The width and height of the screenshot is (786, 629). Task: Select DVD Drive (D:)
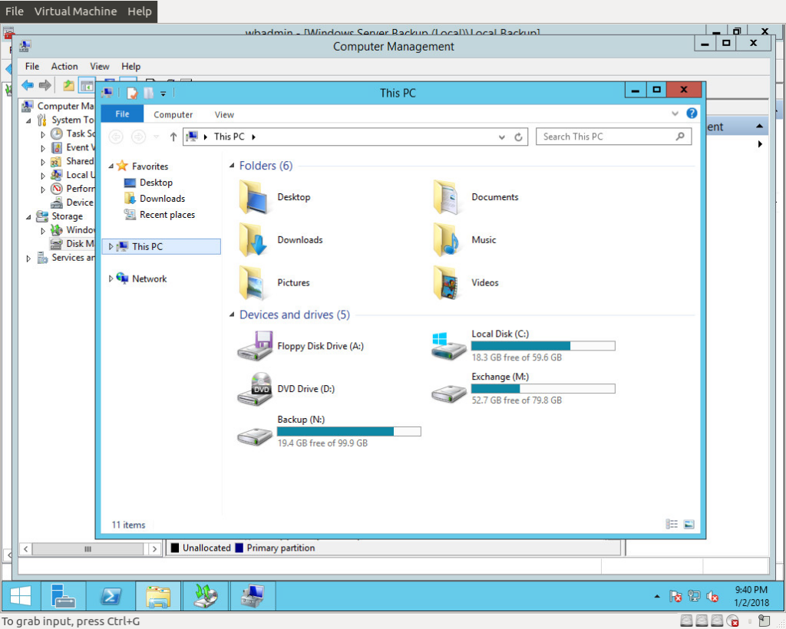click(x=286, y=389)
